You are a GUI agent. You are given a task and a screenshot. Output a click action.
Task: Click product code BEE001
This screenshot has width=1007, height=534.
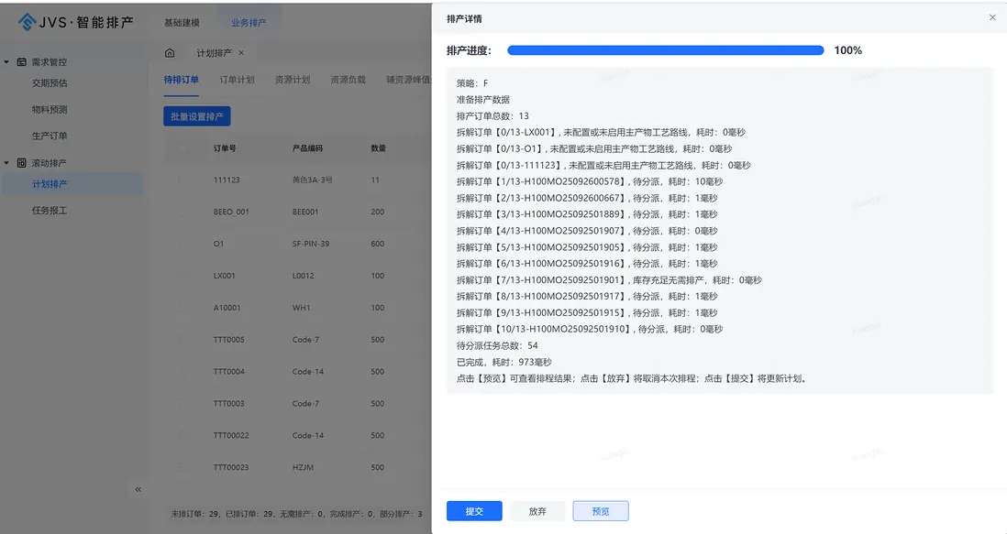tap(305, 213)
